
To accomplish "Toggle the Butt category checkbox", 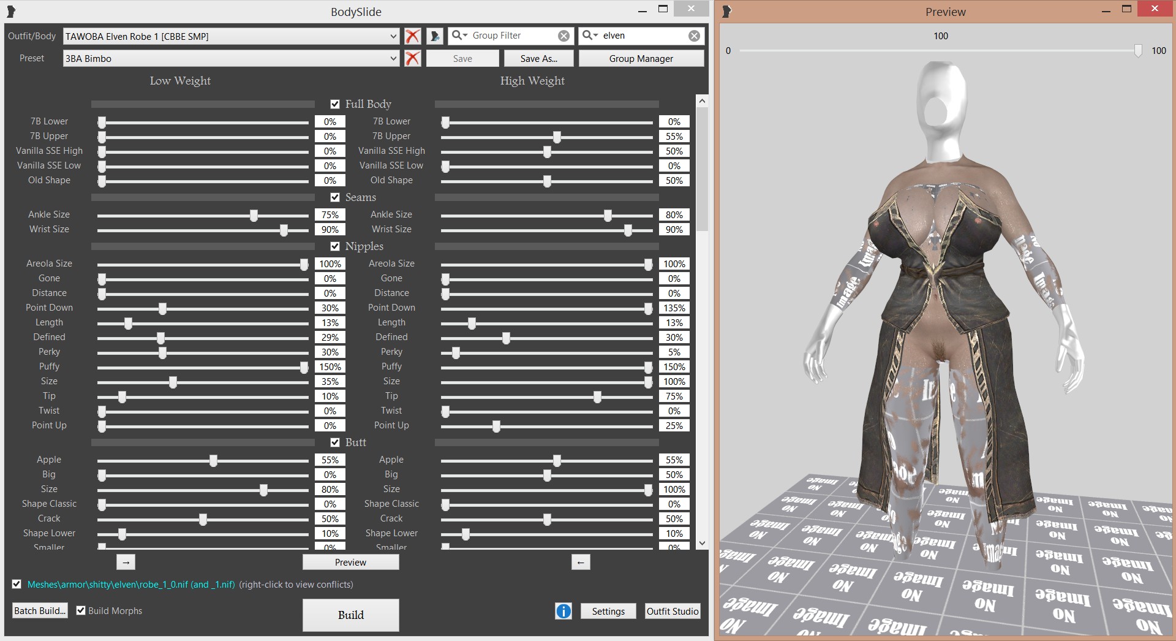I will (x=335, y=442).
